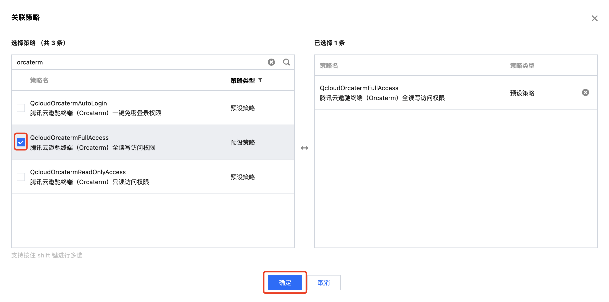
Task: Uncheck the QcloudOrcatermFullAccess checkbox
Action: coord(21,142)
